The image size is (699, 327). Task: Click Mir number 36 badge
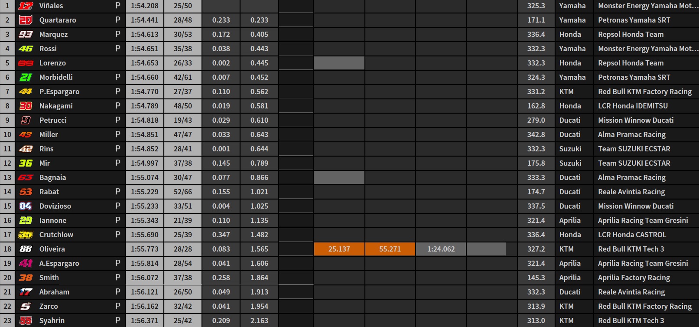(26, 163)
